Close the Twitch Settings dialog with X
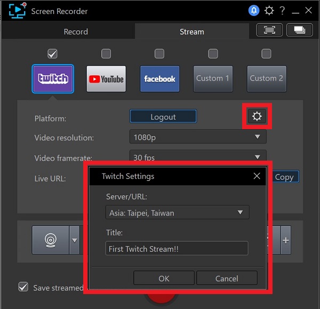The width and height of the screenshot is (320, 309). (x=257, y=176)
